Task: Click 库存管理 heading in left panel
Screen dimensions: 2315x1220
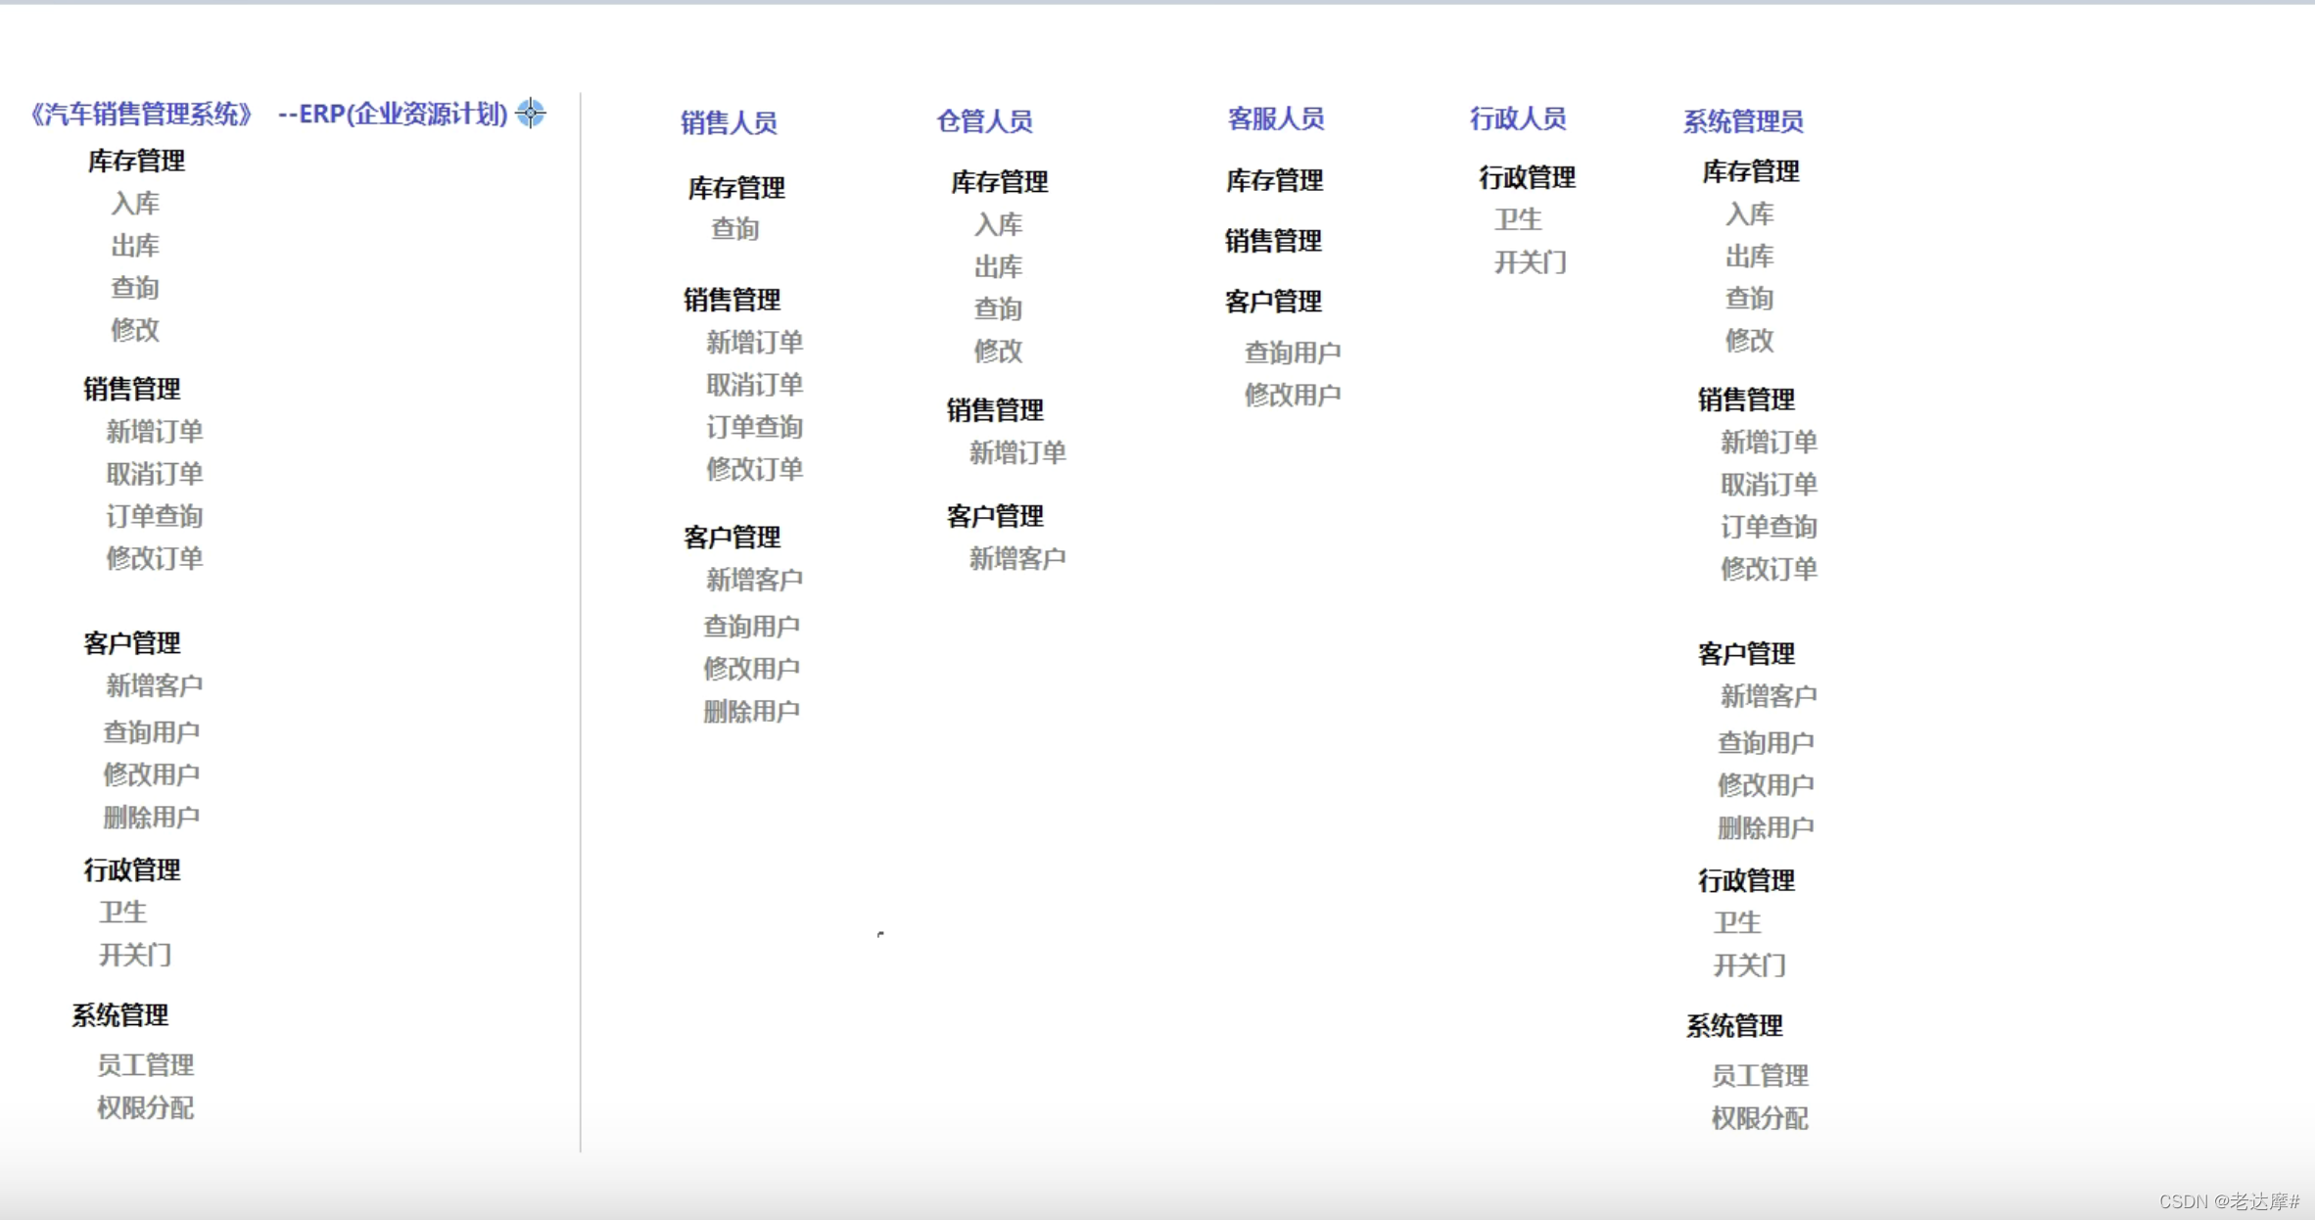Action: click(136, 161)
